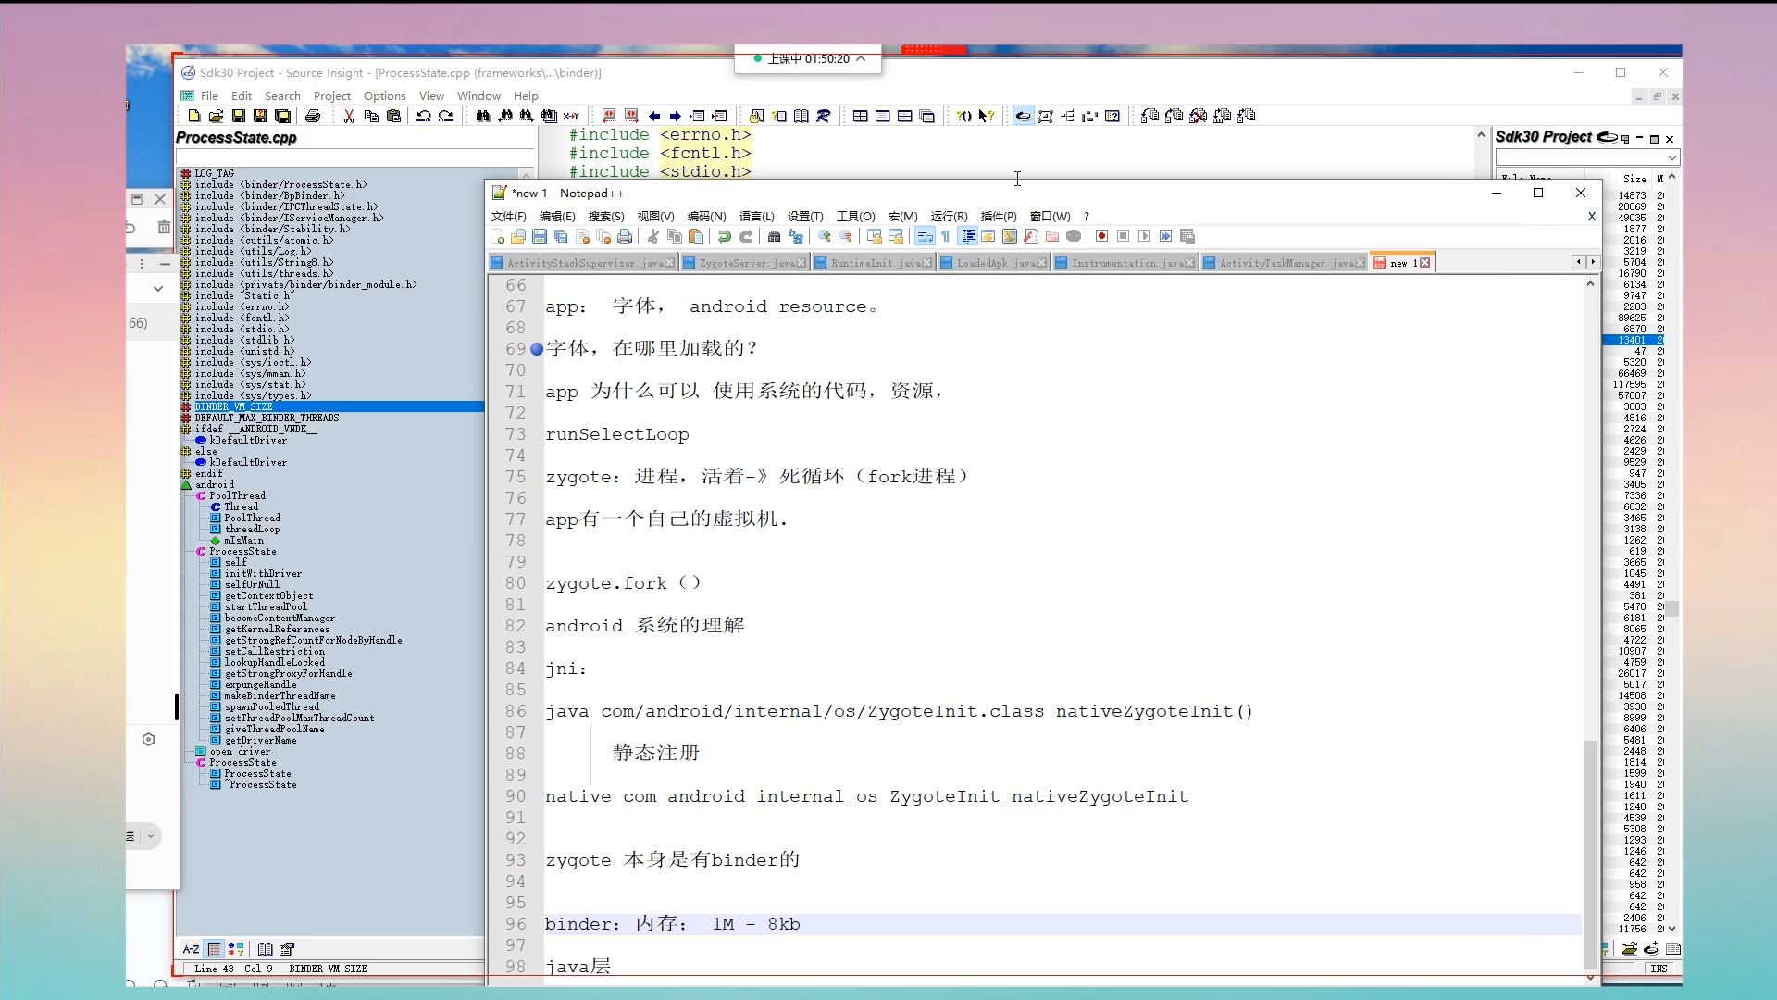Click Source Insight Go Back blue arrow
This screenshot has width=1777, height=1000.
(654, 116)
